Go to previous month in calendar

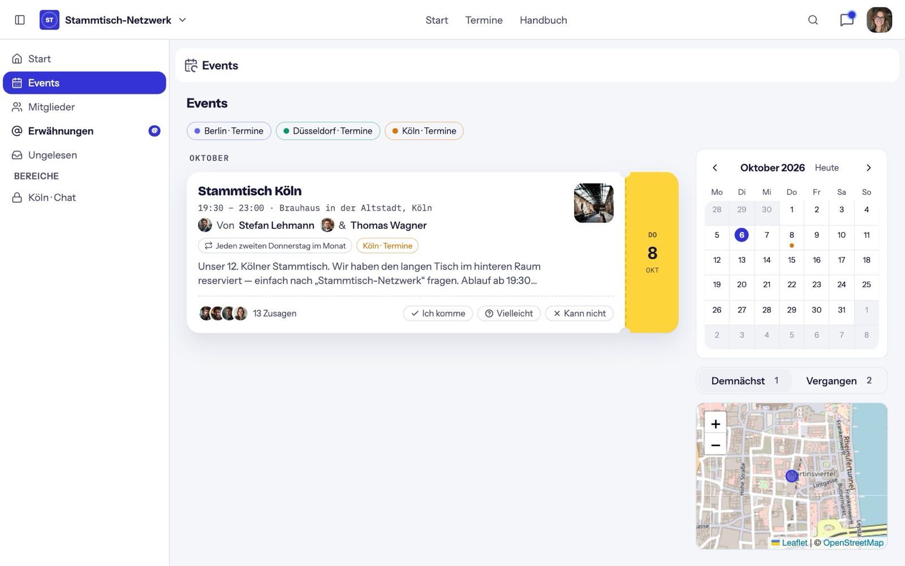tap(715, 168)
